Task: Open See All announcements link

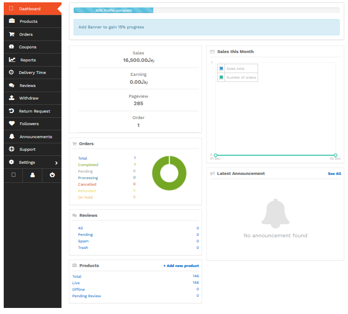Action: coord(334,174)
